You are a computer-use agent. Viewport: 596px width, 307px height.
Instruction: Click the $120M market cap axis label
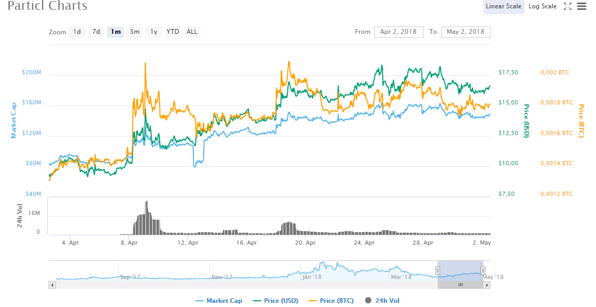click(32, 133)
